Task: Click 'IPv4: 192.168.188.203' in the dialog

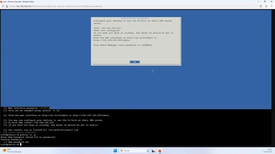Action: 107,28
